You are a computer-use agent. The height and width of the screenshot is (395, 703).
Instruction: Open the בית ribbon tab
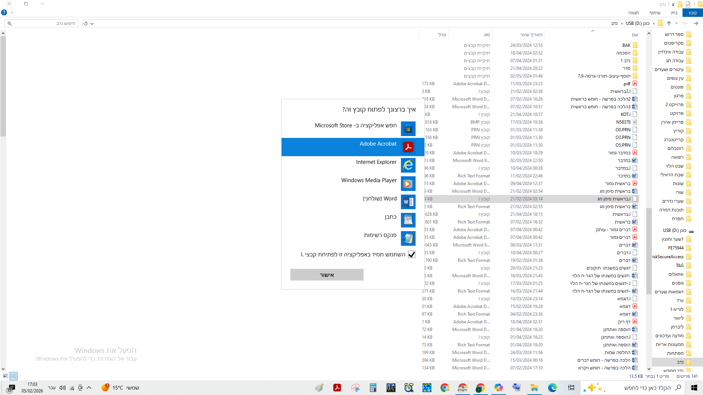(674, 13)
